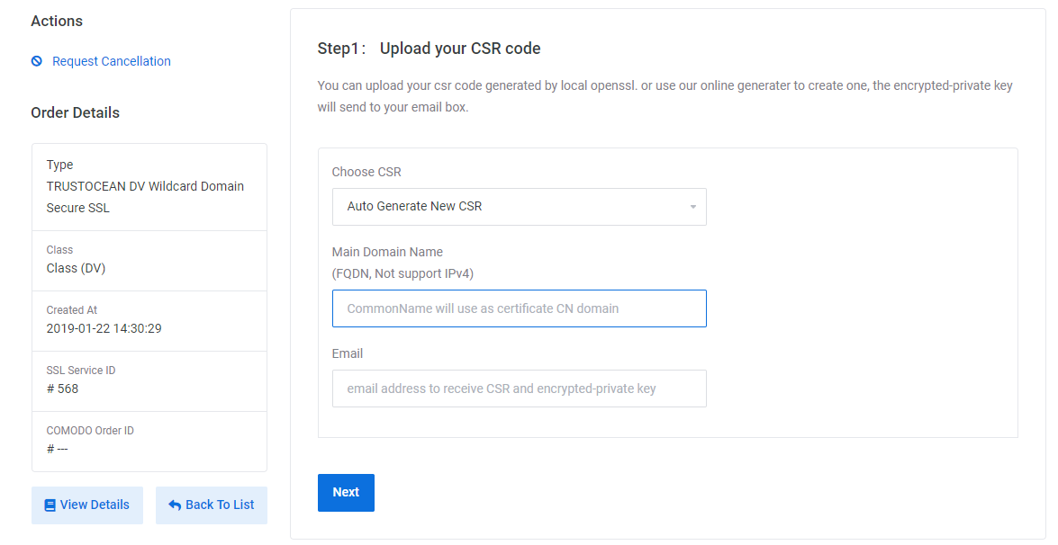Click the Step1 Upload your CSR code heading
This screenshot has width=1058, height=545.
(x=430, y=49)
